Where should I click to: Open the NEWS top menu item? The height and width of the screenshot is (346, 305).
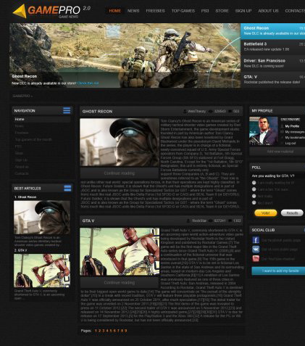[133, 11]
